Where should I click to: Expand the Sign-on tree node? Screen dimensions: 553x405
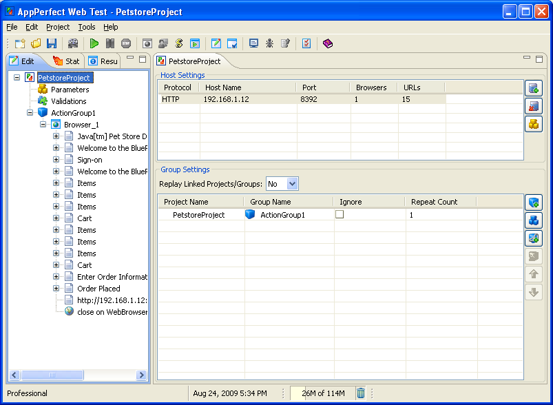56,160
